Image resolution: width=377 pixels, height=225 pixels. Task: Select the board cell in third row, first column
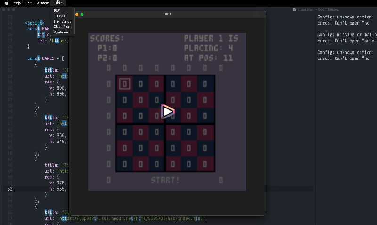124,116
